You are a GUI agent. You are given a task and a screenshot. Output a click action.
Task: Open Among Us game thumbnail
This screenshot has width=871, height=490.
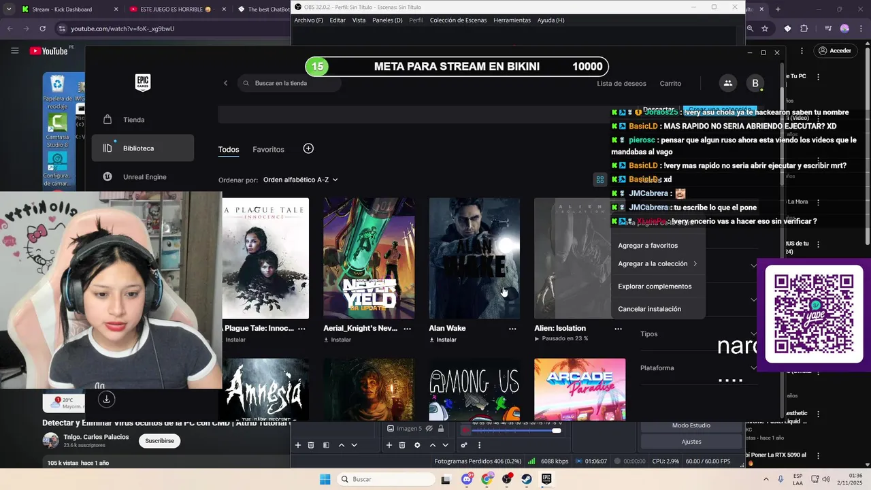point(474,389)
